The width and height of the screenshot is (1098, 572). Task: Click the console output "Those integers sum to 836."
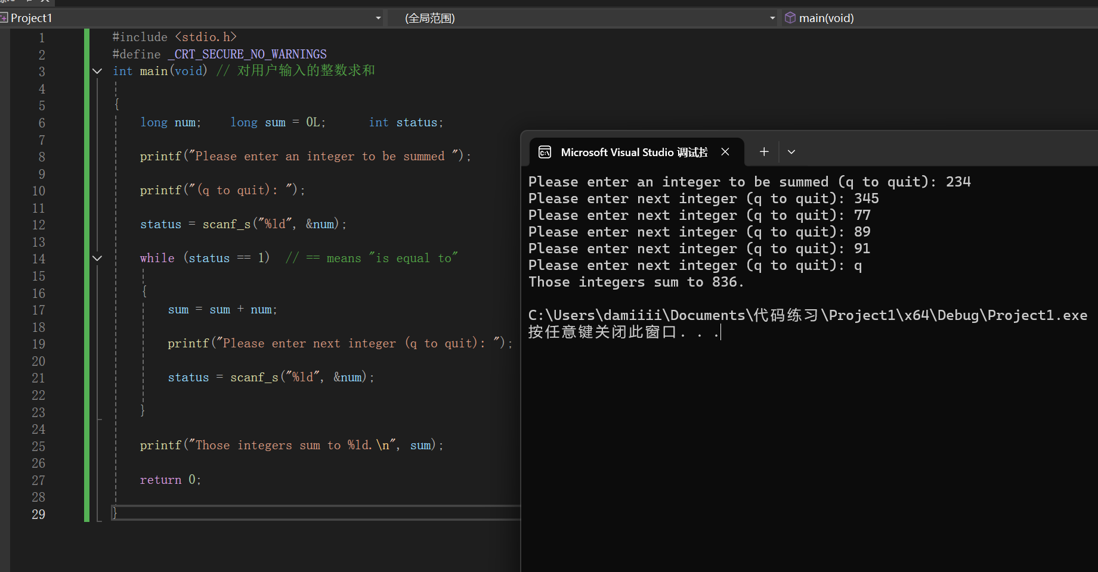coord(636,282)
